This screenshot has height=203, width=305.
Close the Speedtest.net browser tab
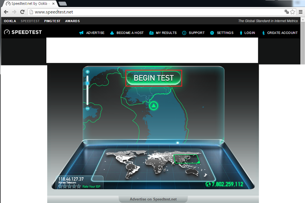(x=53, y=4)
